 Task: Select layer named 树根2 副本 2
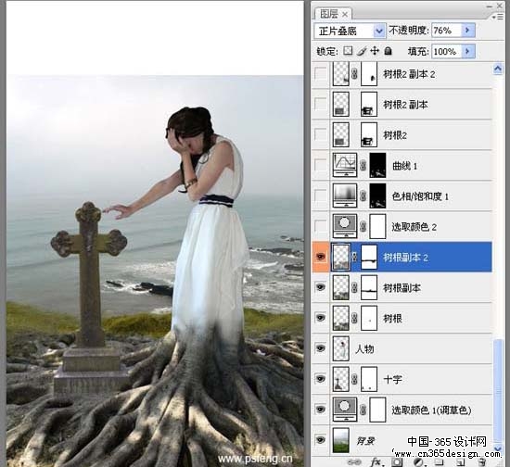coord(409,74)
